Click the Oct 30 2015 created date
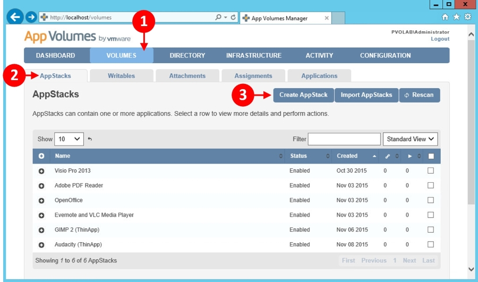 point(352,170)
